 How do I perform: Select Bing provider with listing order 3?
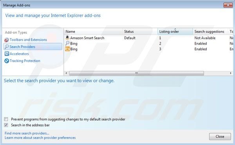[74, 49]
